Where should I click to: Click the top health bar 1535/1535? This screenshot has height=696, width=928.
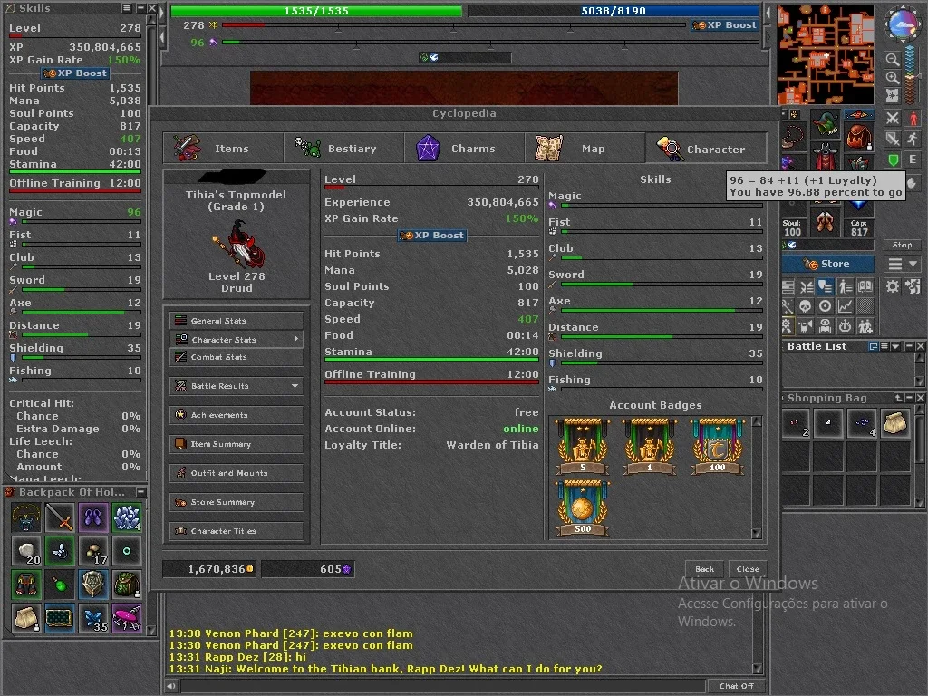316,11
